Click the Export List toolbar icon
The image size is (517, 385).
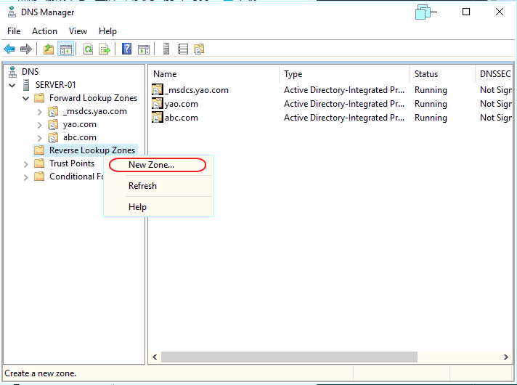tap(105, 49)
